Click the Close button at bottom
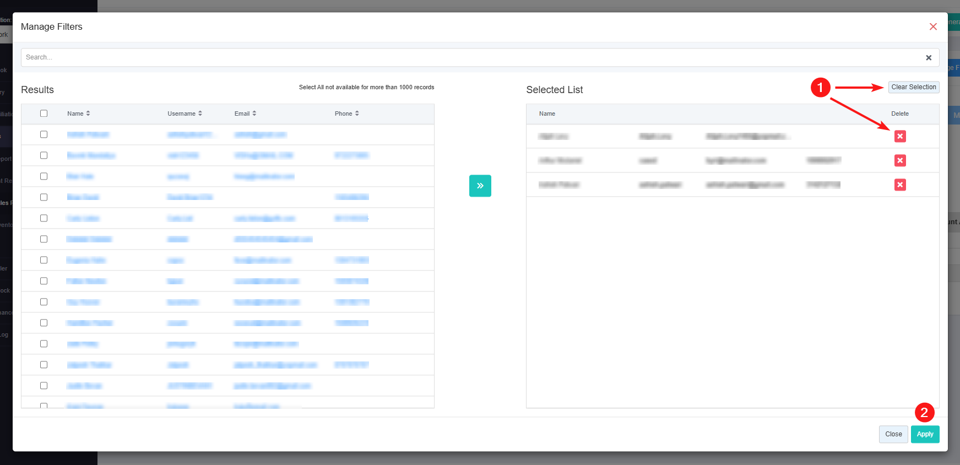This screenshot has width=960, height=465. (893, 434)
